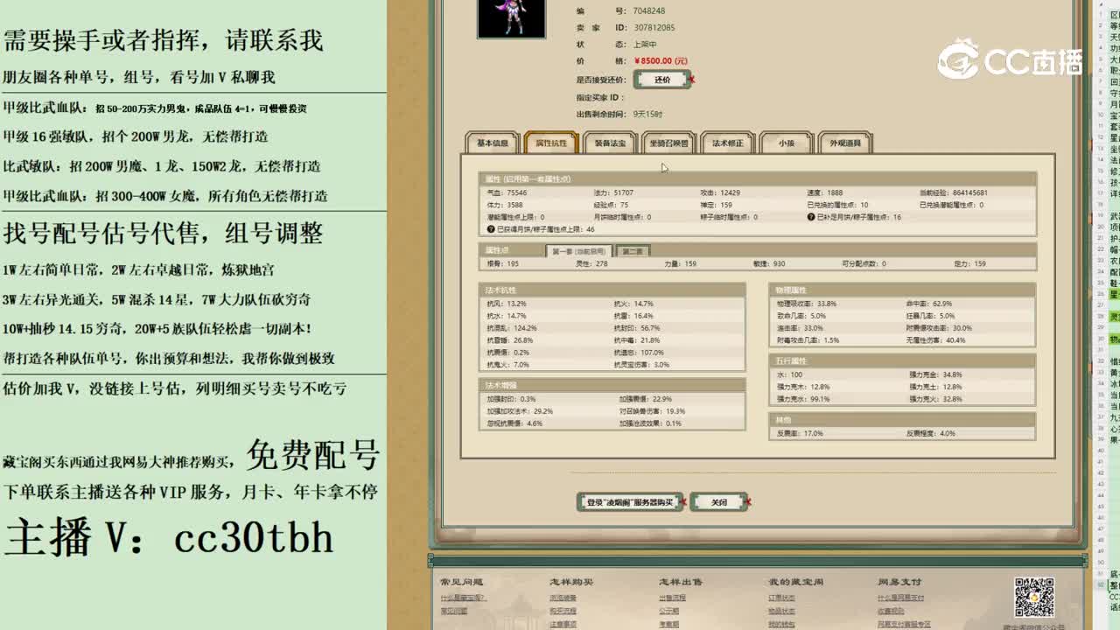Open the 收费细则 footer link
The height and width of the screenshot is (630, 1120).
click(x=891, y=611)
